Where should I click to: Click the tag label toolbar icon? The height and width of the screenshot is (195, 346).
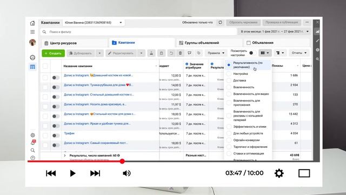point(198,53)
